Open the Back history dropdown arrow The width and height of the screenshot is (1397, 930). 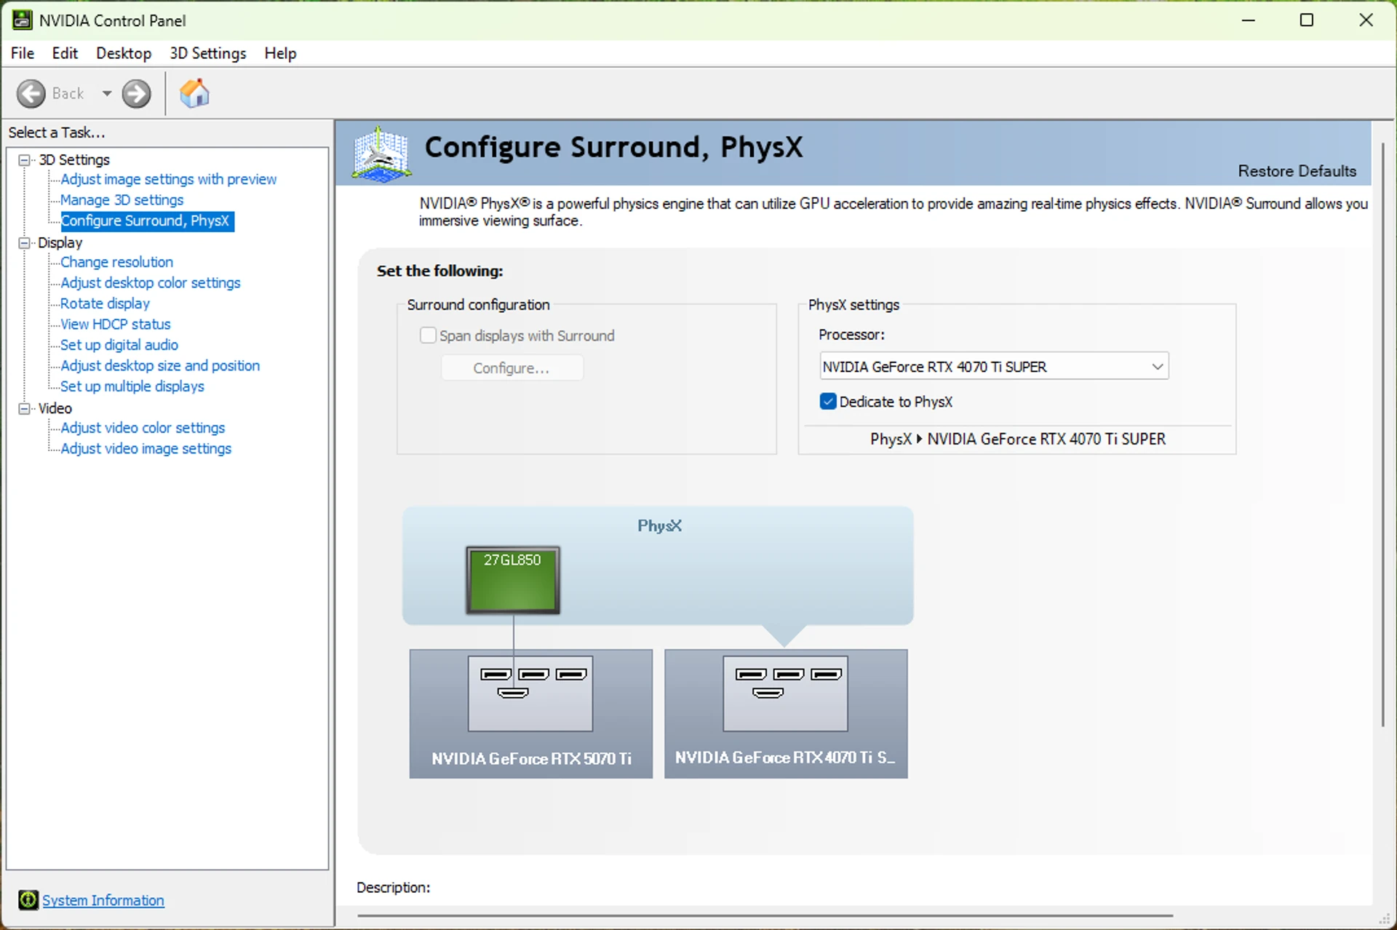tap(107, 94)
